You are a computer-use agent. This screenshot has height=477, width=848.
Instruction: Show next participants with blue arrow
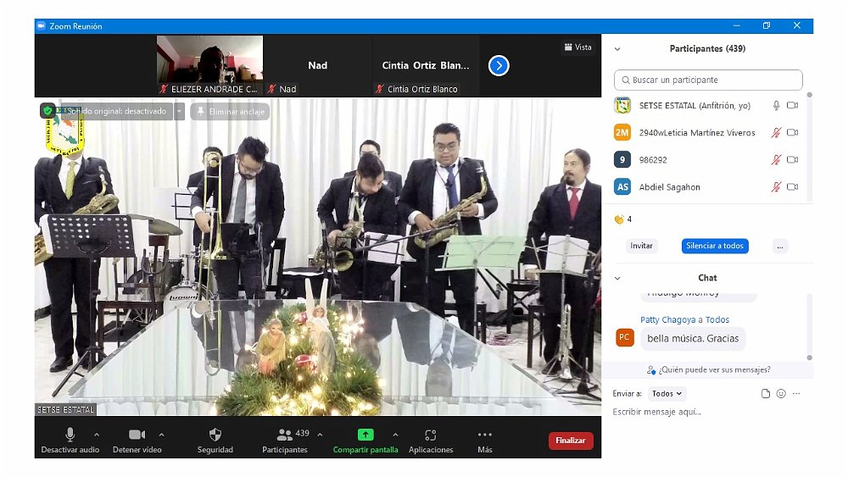(x=499, y=65)
